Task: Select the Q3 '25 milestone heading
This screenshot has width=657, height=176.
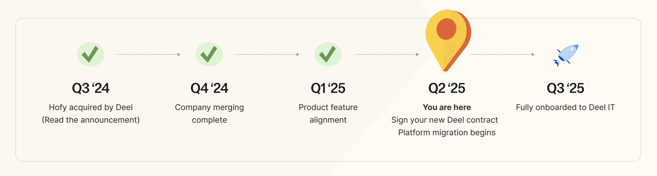Action: [566, 88]
